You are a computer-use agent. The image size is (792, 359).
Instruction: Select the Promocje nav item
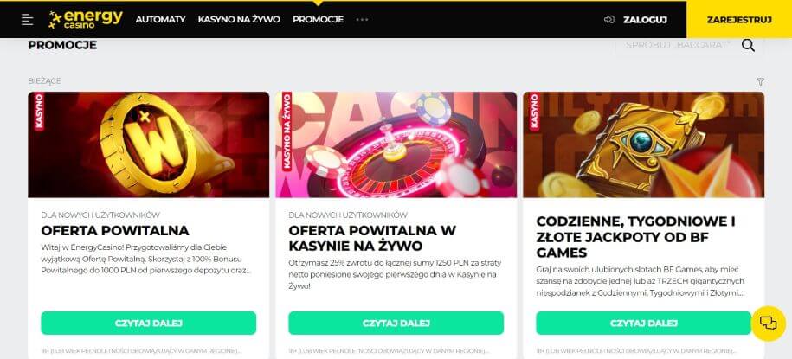tap(319, 20)
